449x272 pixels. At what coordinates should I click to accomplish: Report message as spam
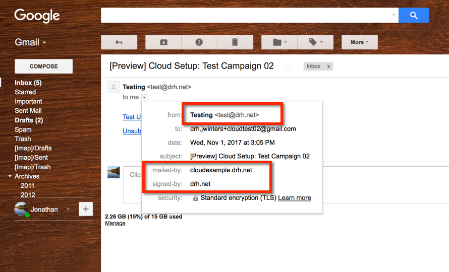point(199,42)
